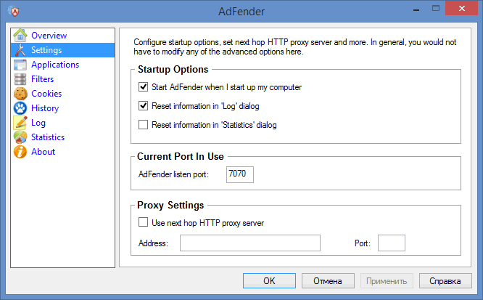The height and width of the screenshot is (300, 483).
Task: Uncheck Start AdFender at computer startup
Action: click(x=143, y=87)
